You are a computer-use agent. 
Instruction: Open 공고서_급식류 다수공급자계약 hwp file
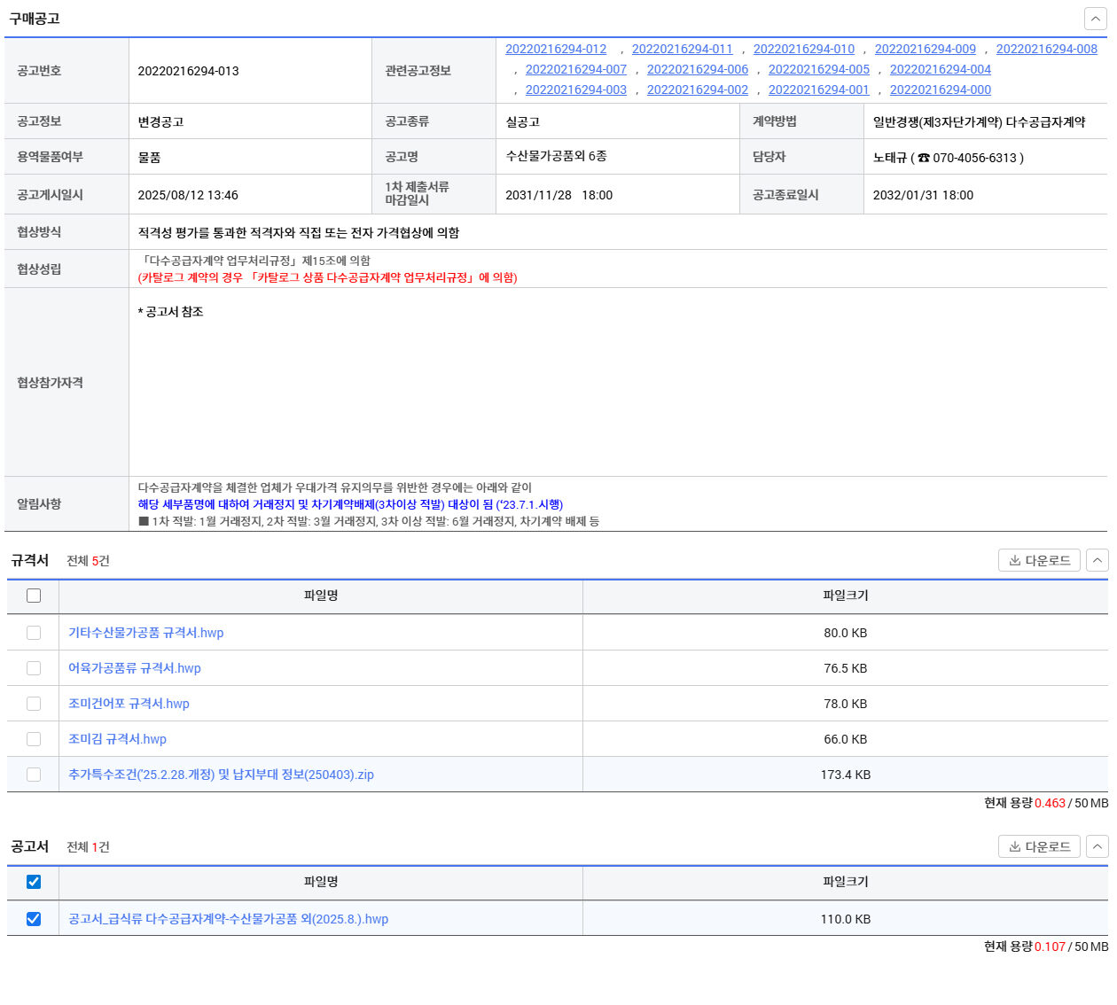pyautogui.click(x=228, y=919)
